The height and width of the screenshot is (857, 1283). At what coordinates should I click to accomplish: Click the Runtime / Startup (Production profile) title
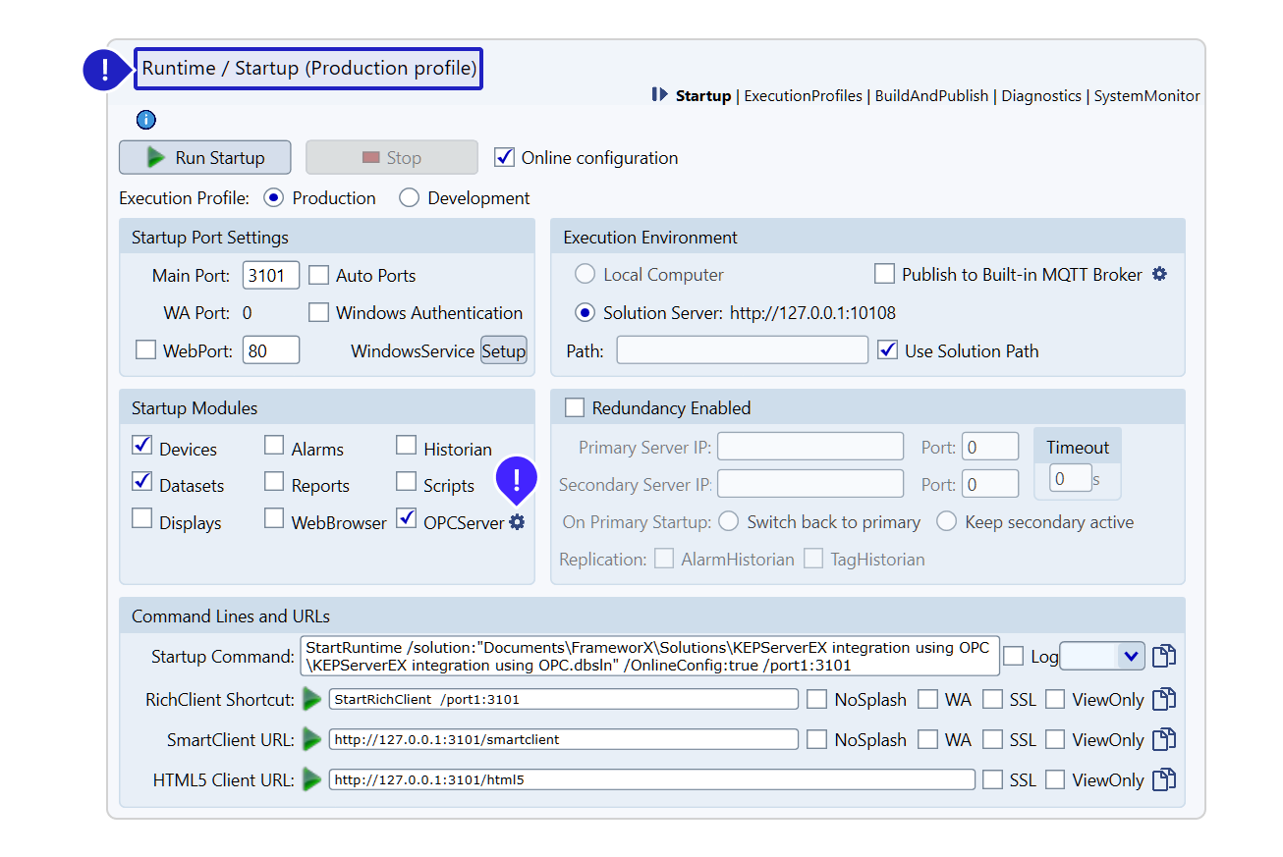coord(308,69)
